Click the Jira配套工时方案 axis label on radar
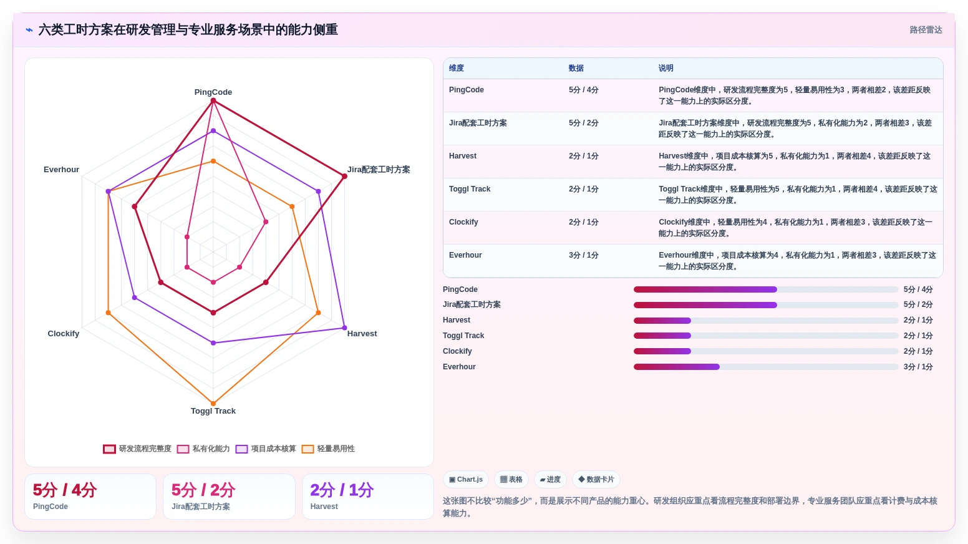The image size is (968, 544). [x=379, y=170]
